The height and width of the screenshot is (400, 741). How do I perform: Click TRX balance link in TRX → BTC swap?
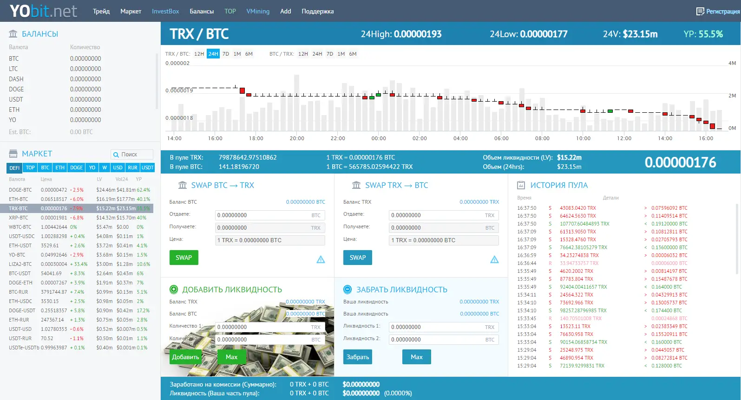479,202
